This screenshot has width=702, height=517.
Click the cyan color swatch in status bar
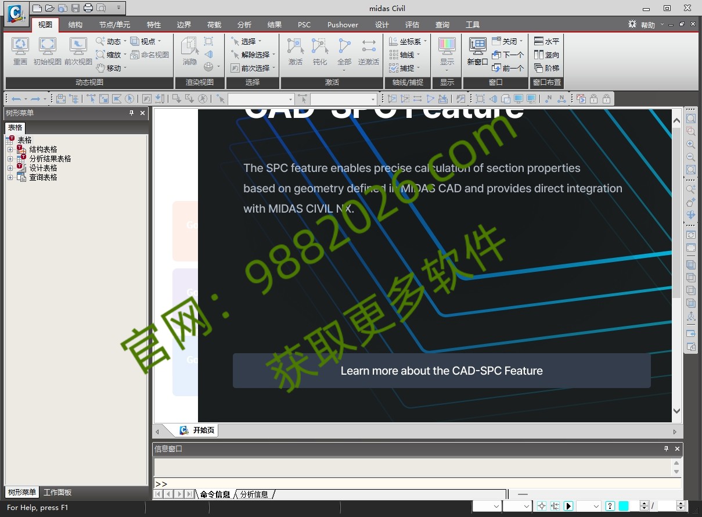(624, 506)
